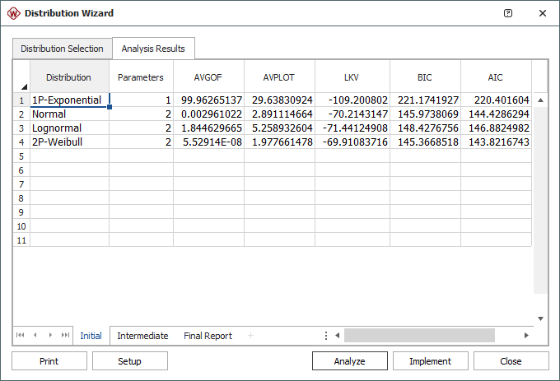Screen dimensions: 560x381
Task: Open the Intermediate sheet tab
Action: [x=142, y=336]
